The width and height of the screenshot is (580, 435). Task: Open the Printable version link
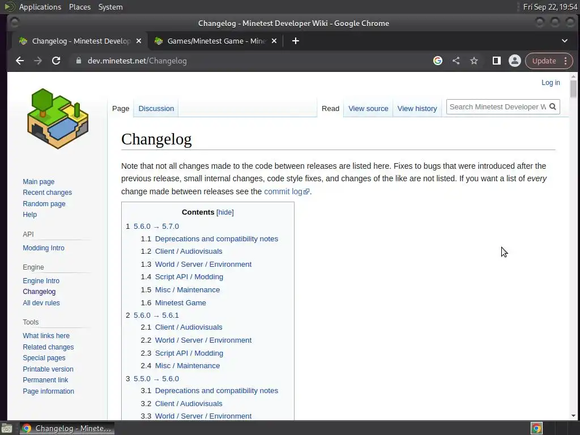(x=48, y=369)
